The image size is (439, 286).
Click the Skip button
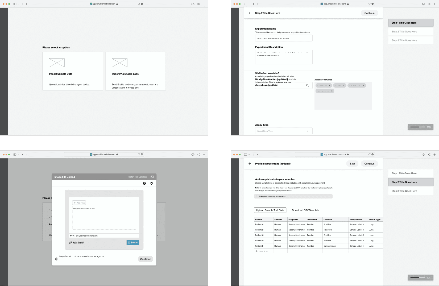pos(352,164)
